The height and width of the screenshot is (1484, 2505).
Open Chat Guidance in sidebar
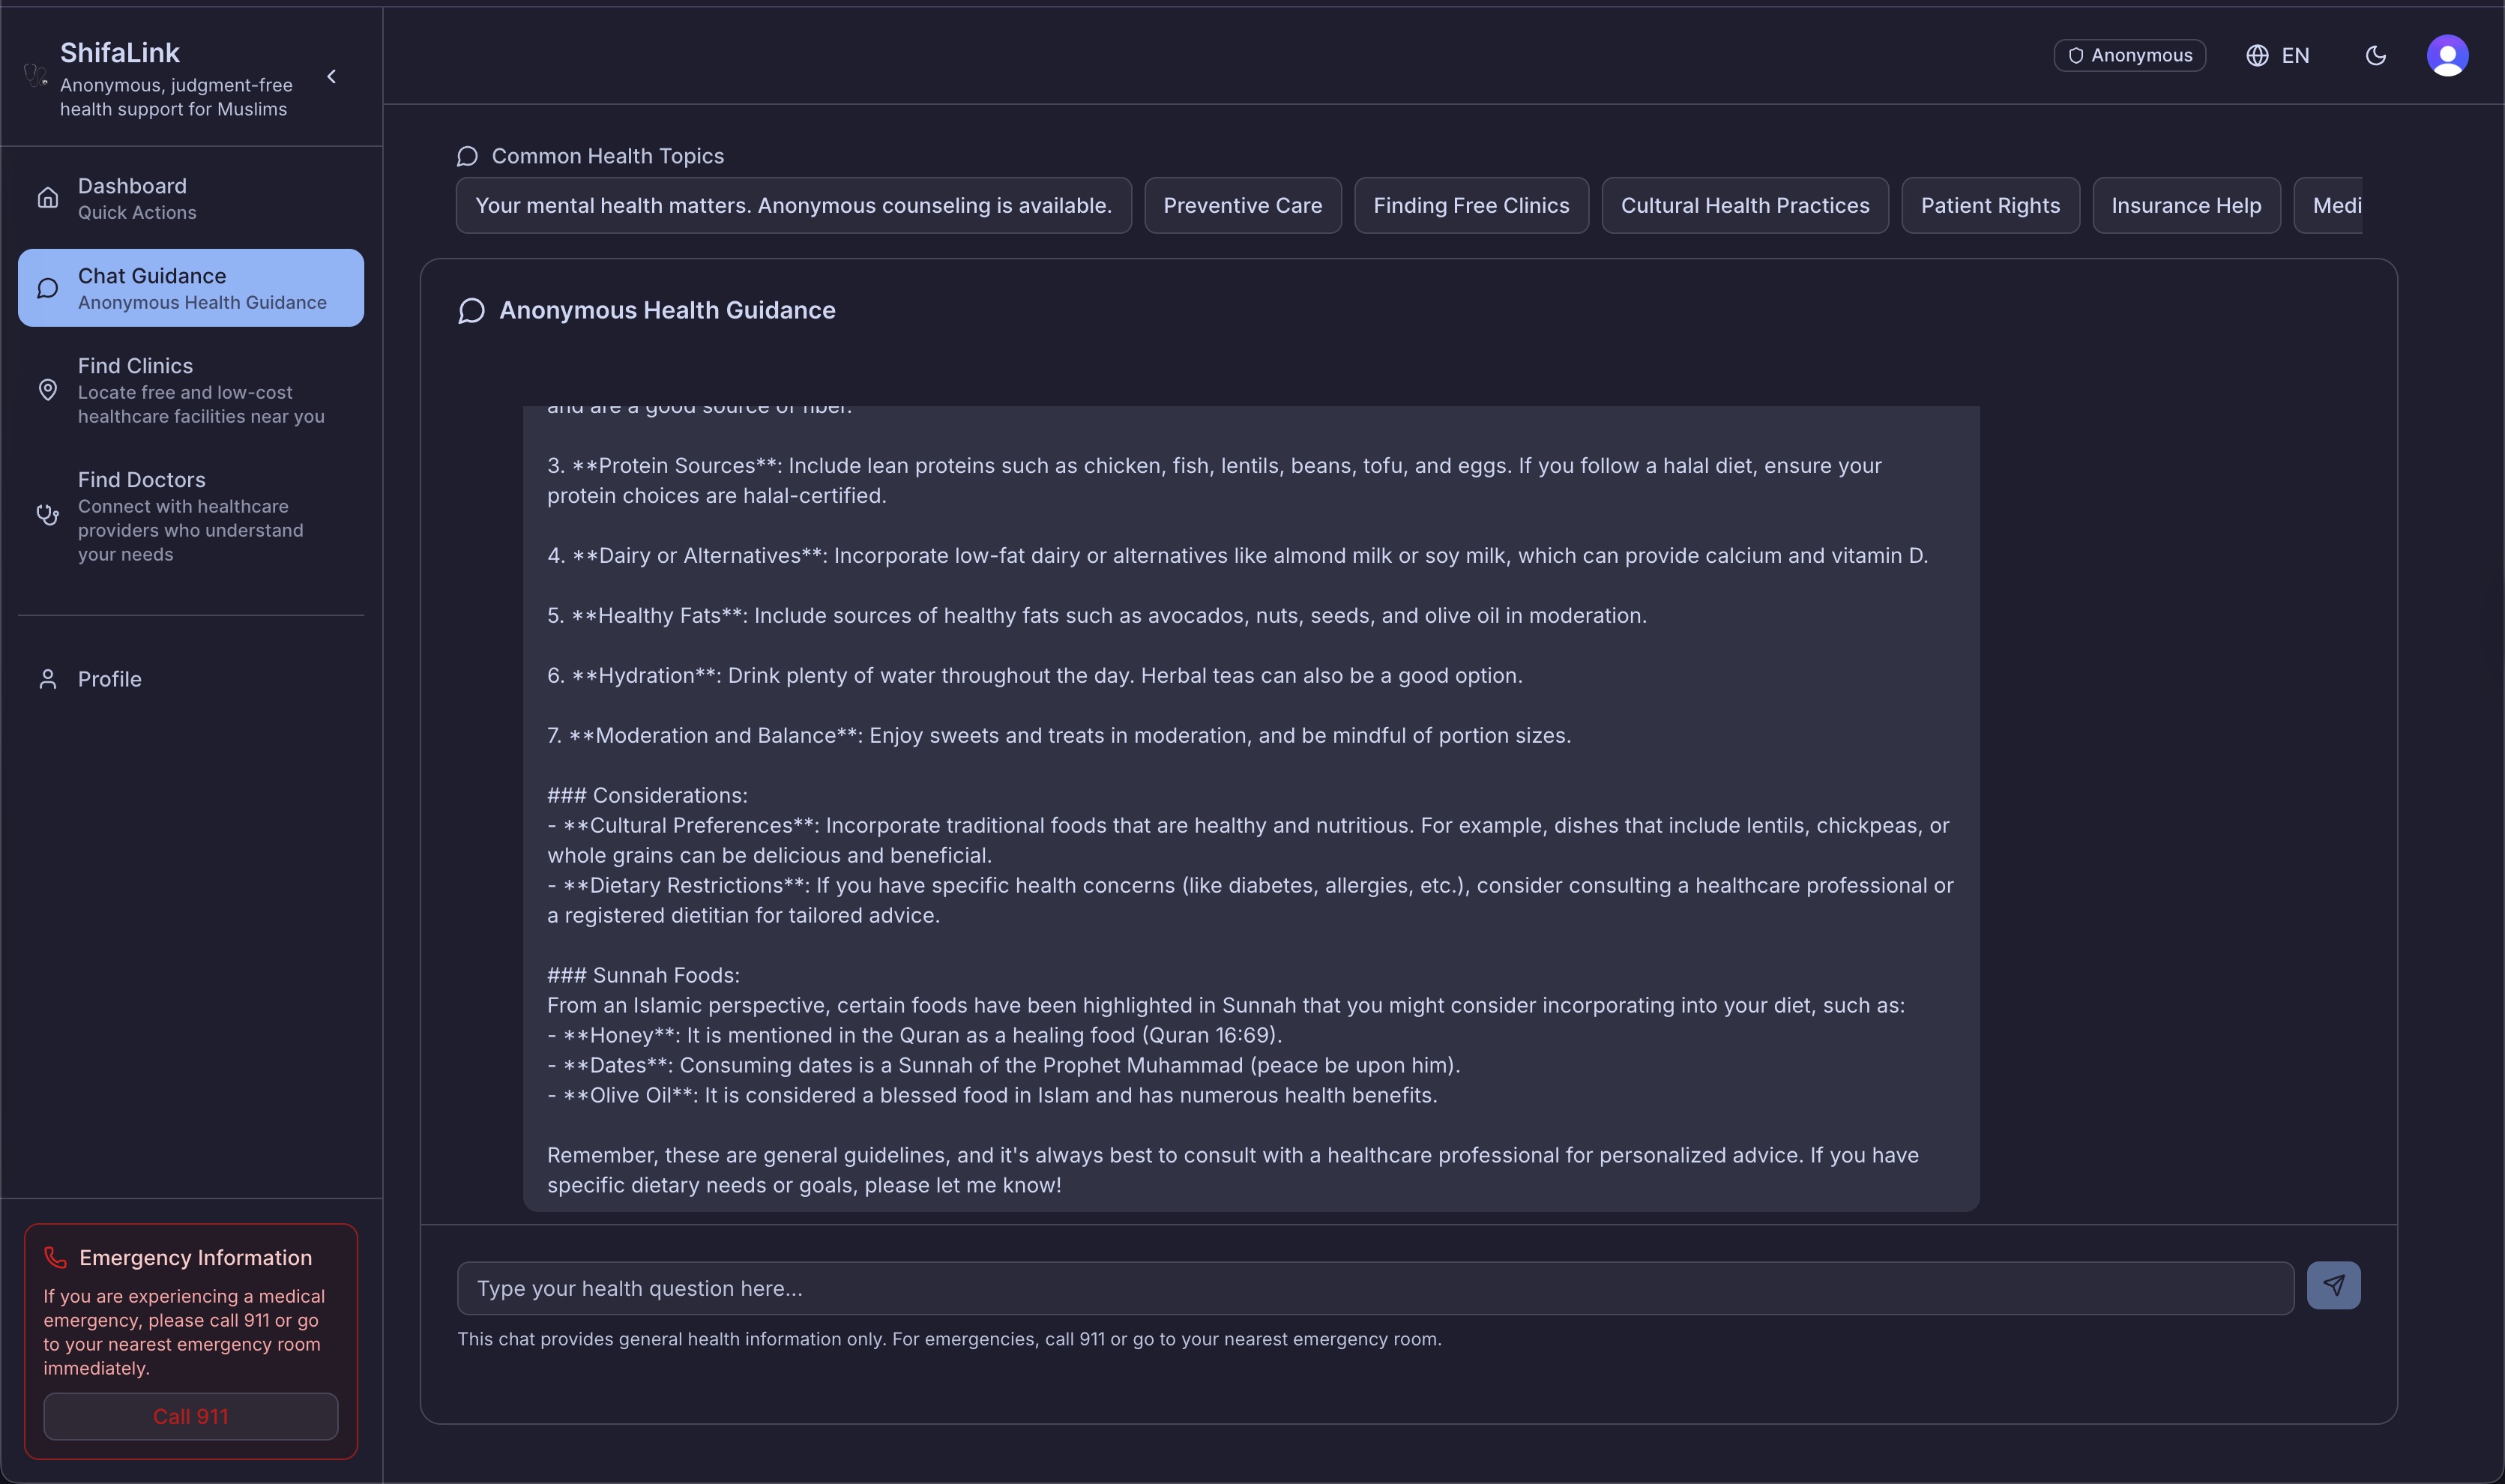click(x=191, y=288)
